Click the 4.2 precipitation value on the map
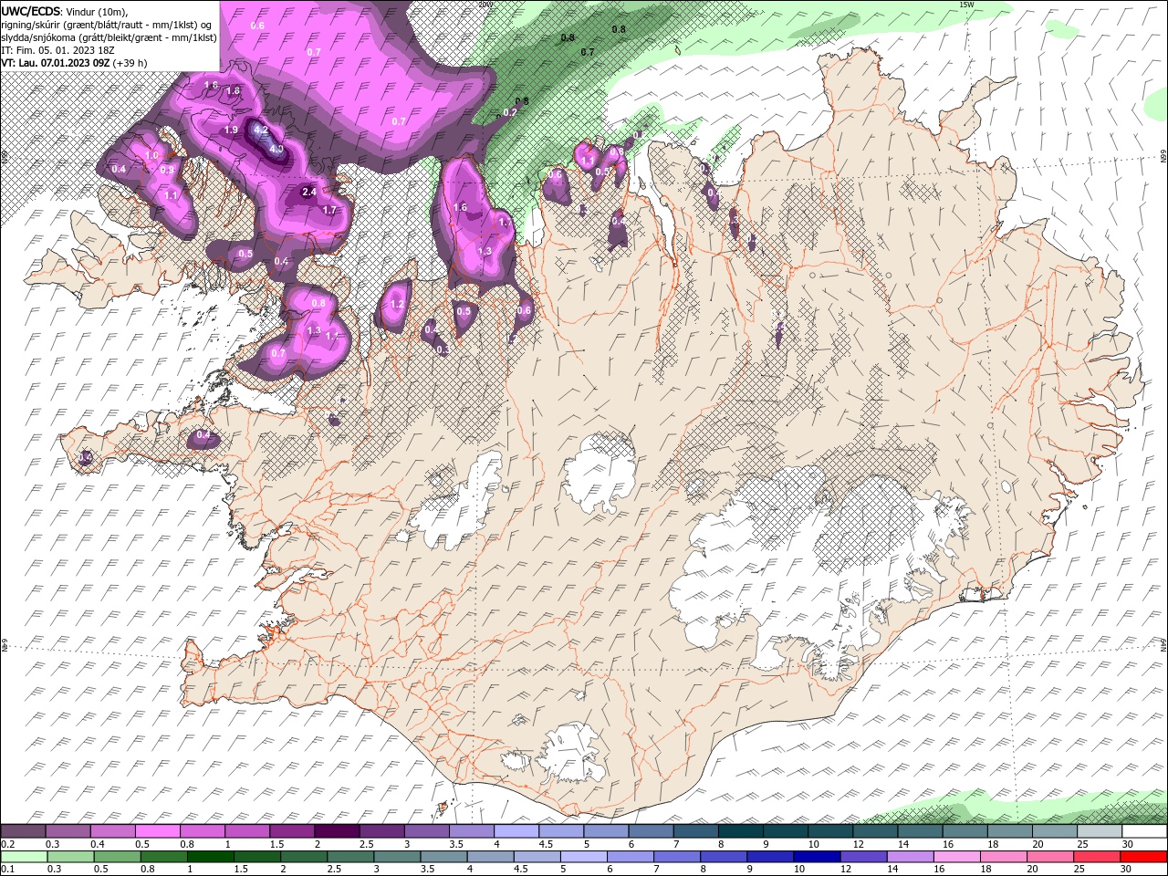 tap(261, 130)
